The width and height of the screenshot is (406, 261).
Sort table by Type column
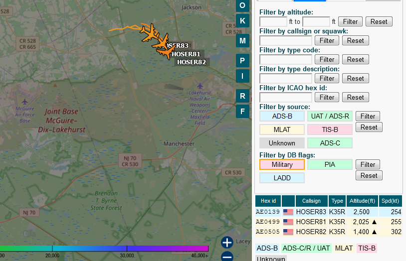pyautogui.click(x=337, y=201)
